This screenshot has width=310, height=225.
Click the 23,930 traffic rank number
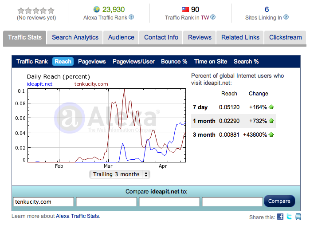(x=114, y=9)
